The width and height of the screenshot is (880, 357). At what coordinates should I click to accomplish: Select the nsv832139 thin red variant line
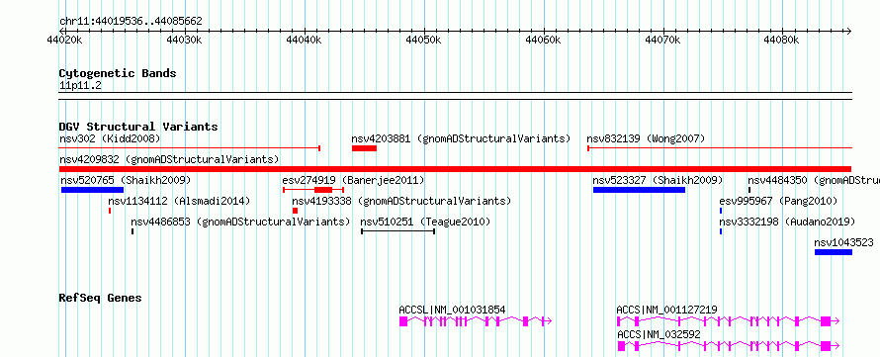[x=720, y=148]
